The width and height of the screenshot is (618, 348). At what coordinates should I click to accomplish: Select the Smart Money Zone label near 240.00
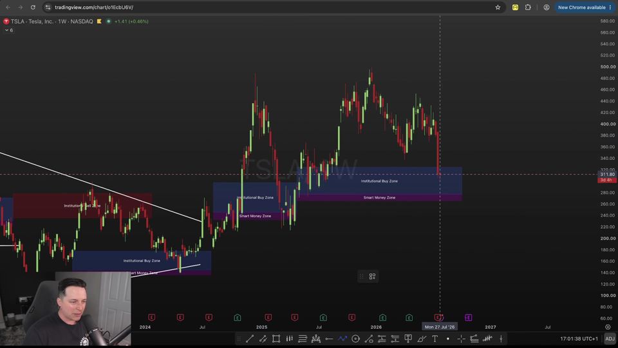(255, 217)
